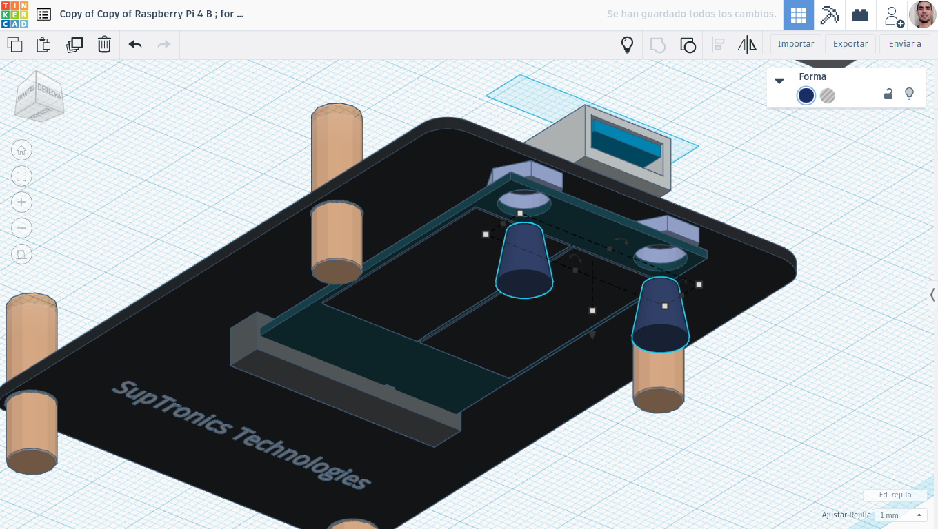
Task: Click the Copy tool icon
Action: tap(14, 45)
